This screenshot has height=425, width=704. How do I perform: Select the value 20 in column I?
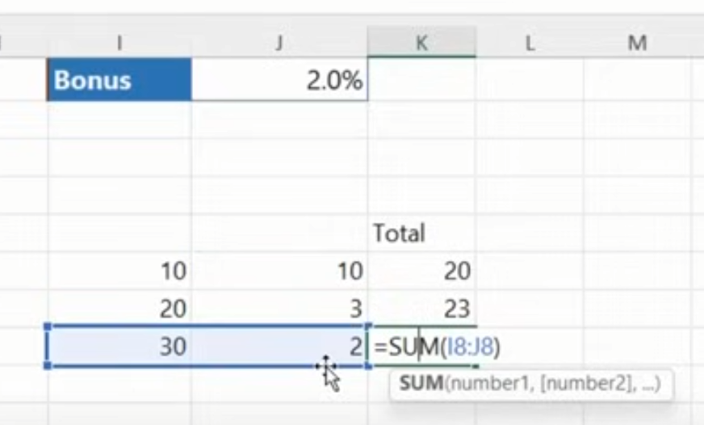coord(119,309)
